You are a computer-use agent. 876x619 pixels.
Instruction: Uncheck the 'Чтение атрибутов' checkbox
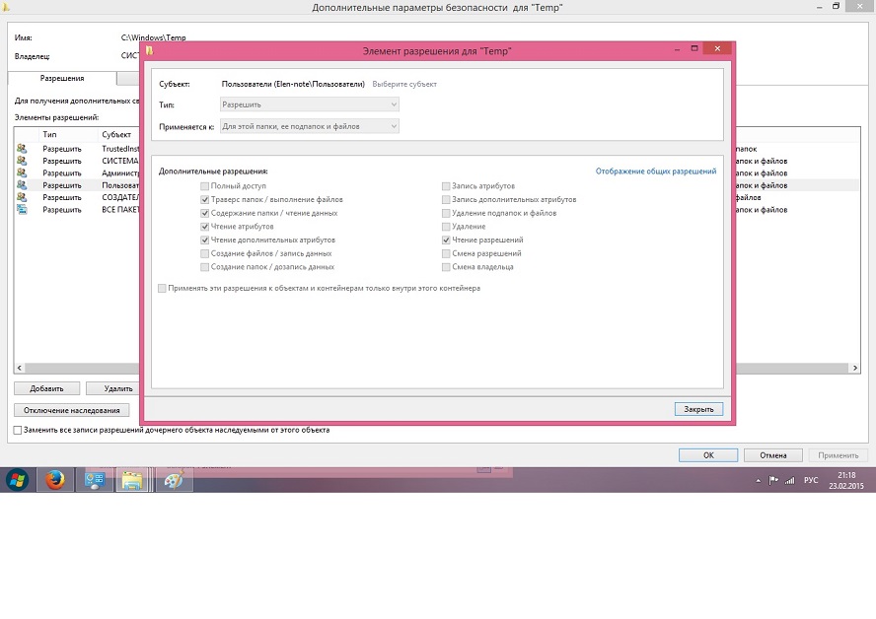[x=205, y=227]
